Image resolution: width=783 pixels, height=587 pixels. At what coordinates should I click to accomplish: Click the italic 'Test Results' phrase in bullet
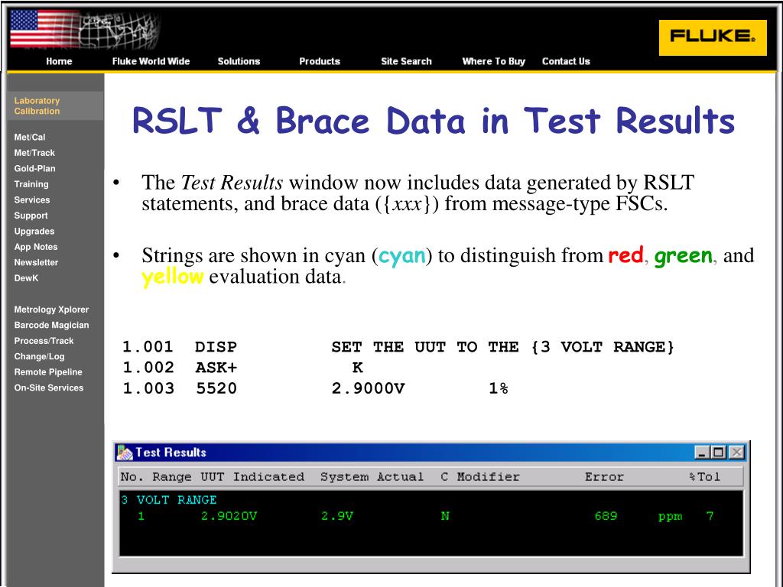(232, 182)
